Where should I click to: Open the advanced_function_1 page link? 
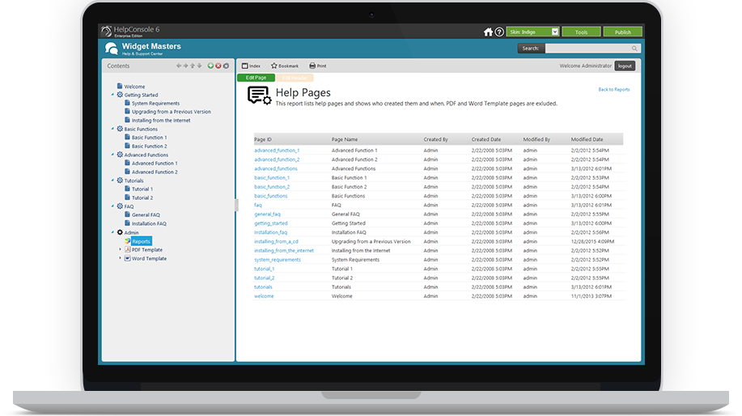pyautogui.click(x=277, y=151)
